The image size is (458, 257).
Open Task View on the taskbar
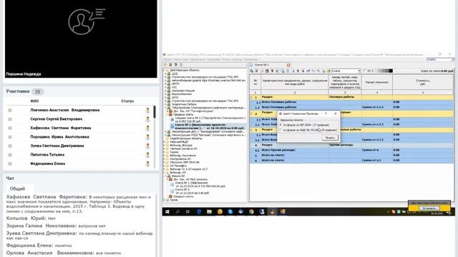click(x=187, y=212)
